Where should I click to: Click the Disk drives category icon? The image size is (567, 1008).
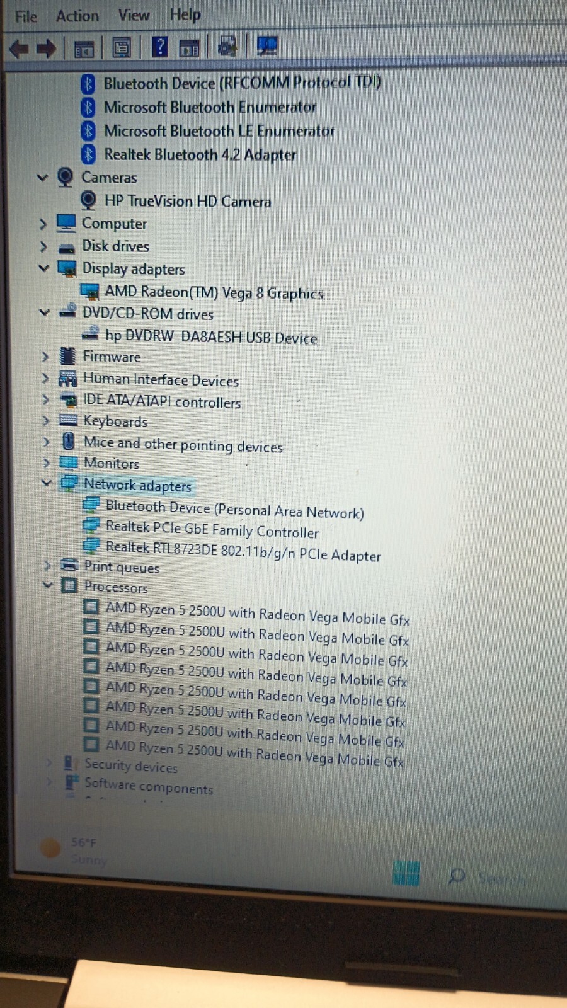click(66, 248)
